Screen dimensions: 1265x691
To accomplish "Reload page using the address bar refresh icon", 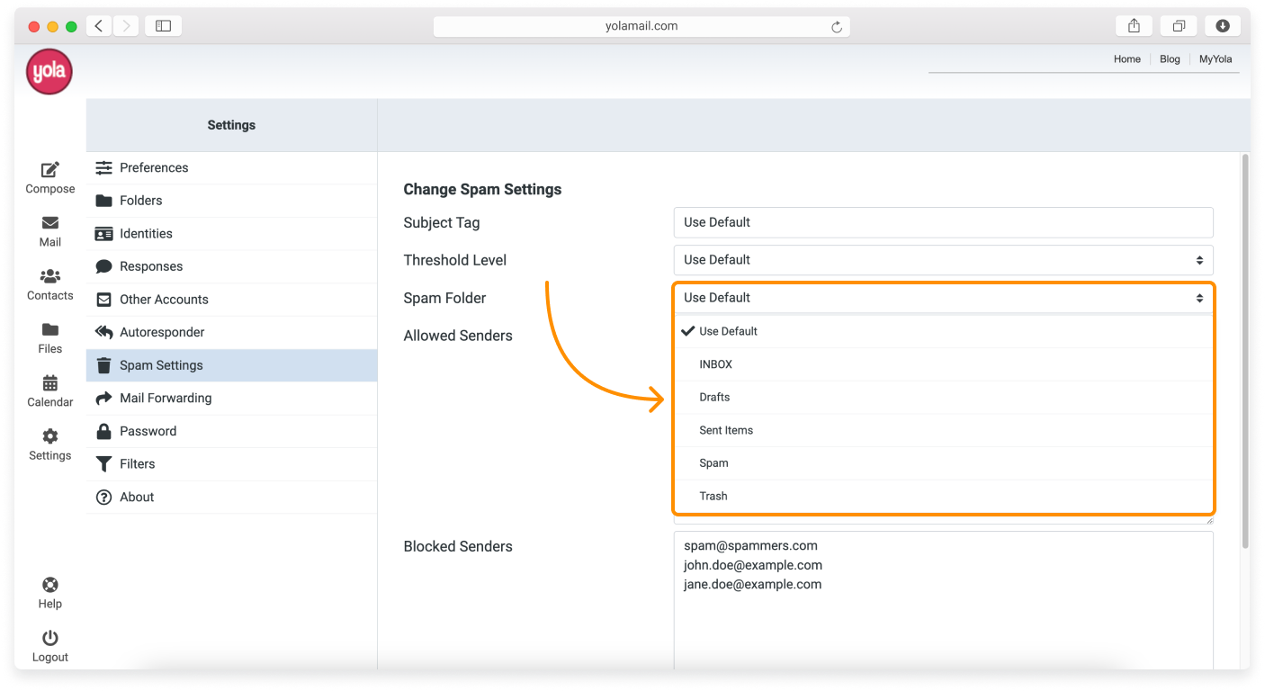I will [x=836, y=27].
